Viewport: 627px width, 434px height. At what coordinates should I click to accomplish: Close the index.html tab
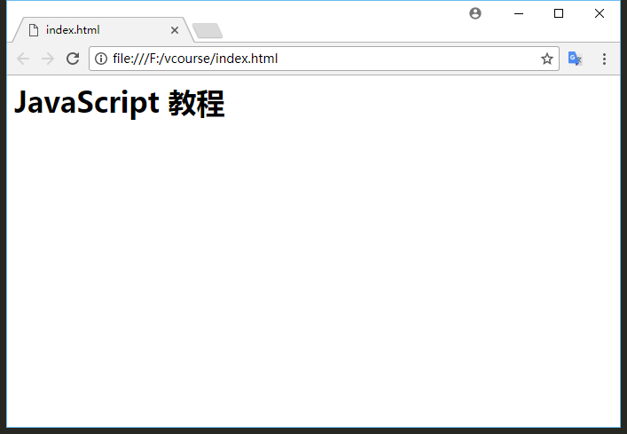pyautogui.click(x=175, y=30)
